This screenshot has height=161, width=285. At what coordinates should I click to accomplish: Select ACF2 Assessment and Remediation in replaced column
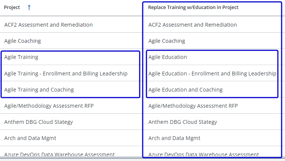[x=193, y=25]
